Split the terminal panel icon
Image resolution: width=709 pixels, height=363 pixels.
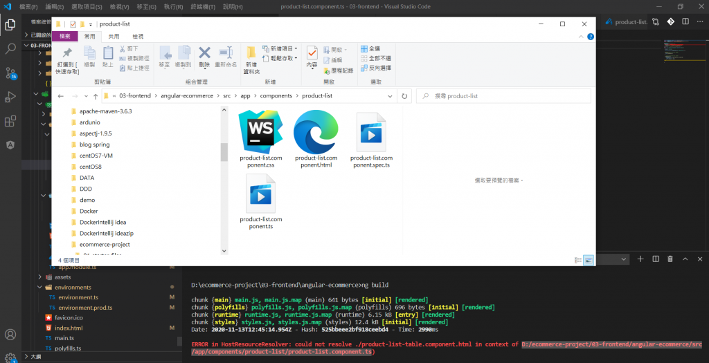pos(656,259)
